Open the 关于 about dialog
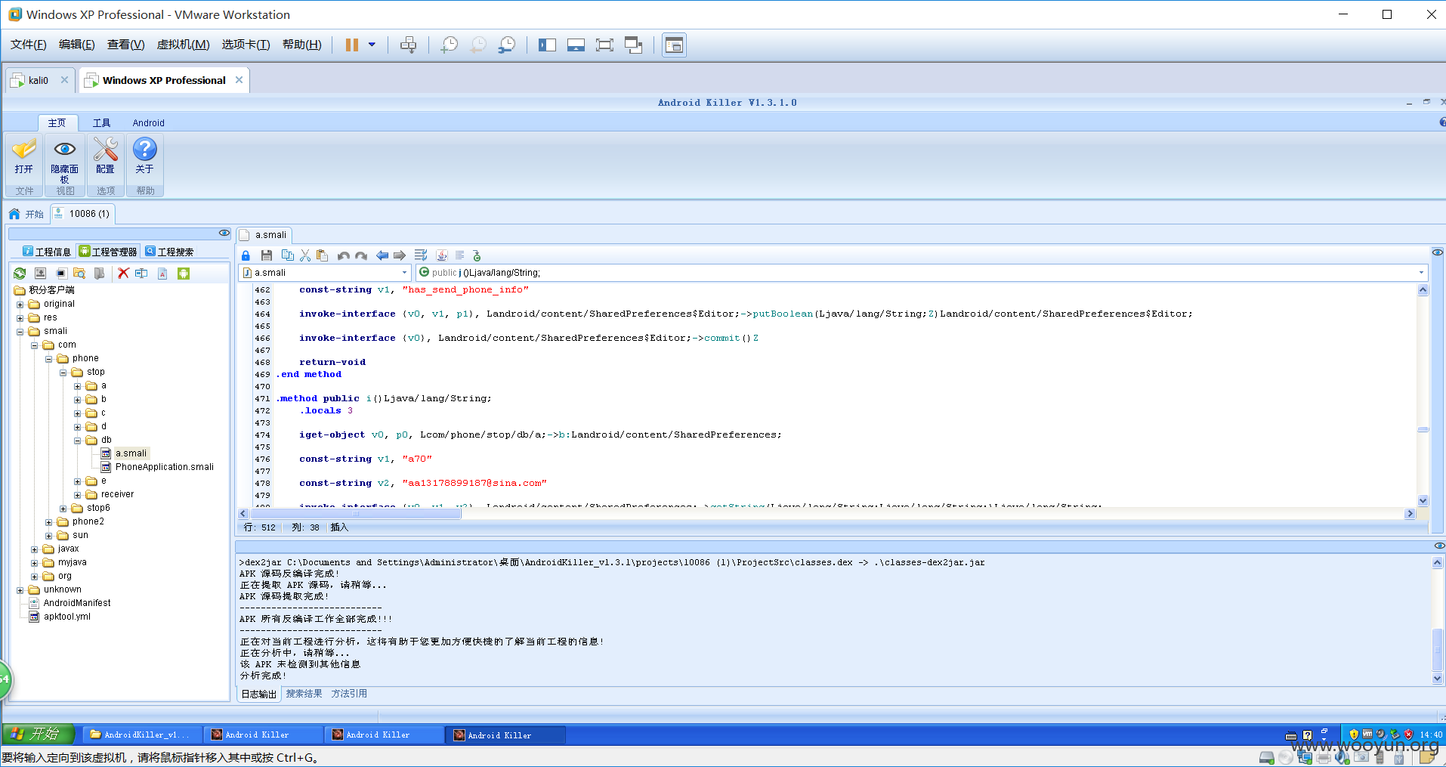The image size is (1446, 767). point(144,157)
